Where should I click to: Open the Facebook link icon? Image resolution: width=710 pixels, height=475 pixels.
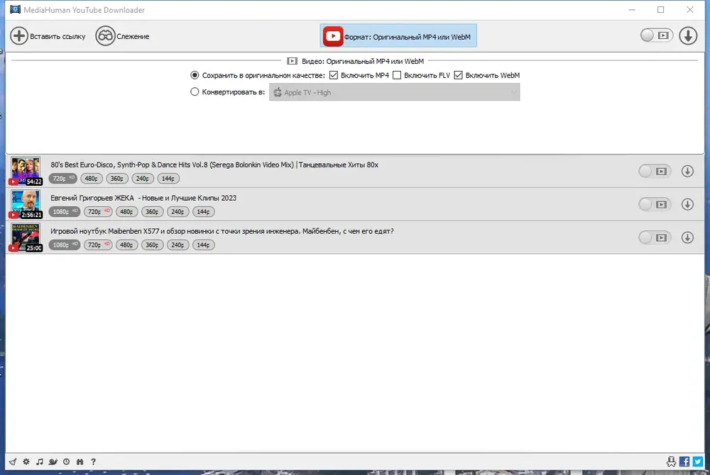tap(684, 462)
